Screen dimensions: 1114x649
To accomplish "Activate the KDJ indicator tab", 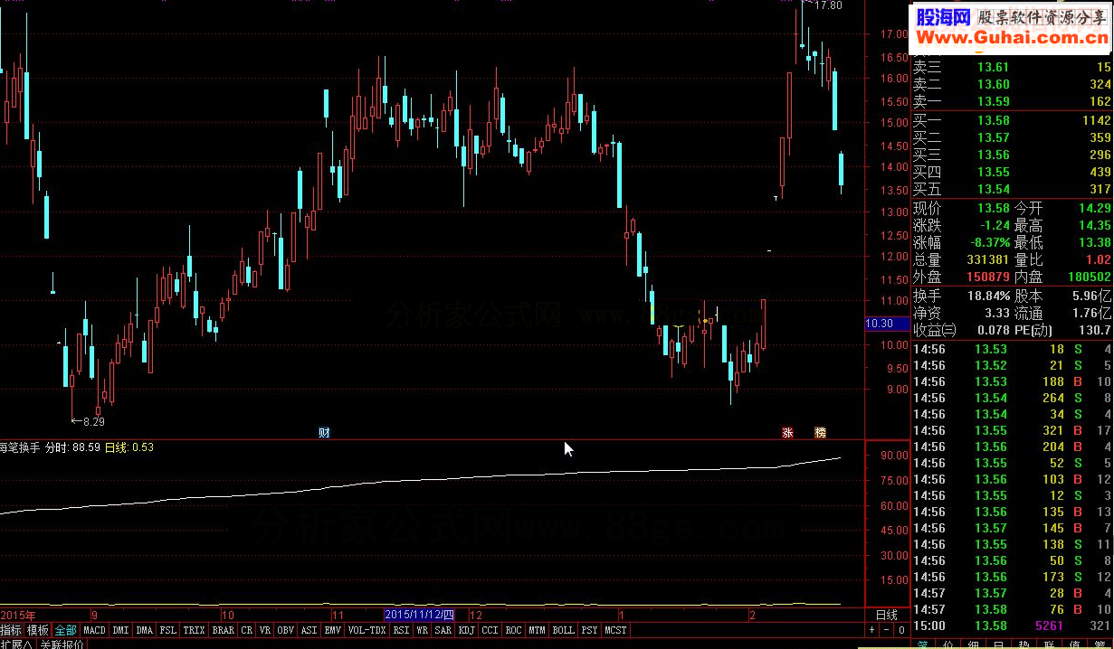I will (x=466, y=630).
